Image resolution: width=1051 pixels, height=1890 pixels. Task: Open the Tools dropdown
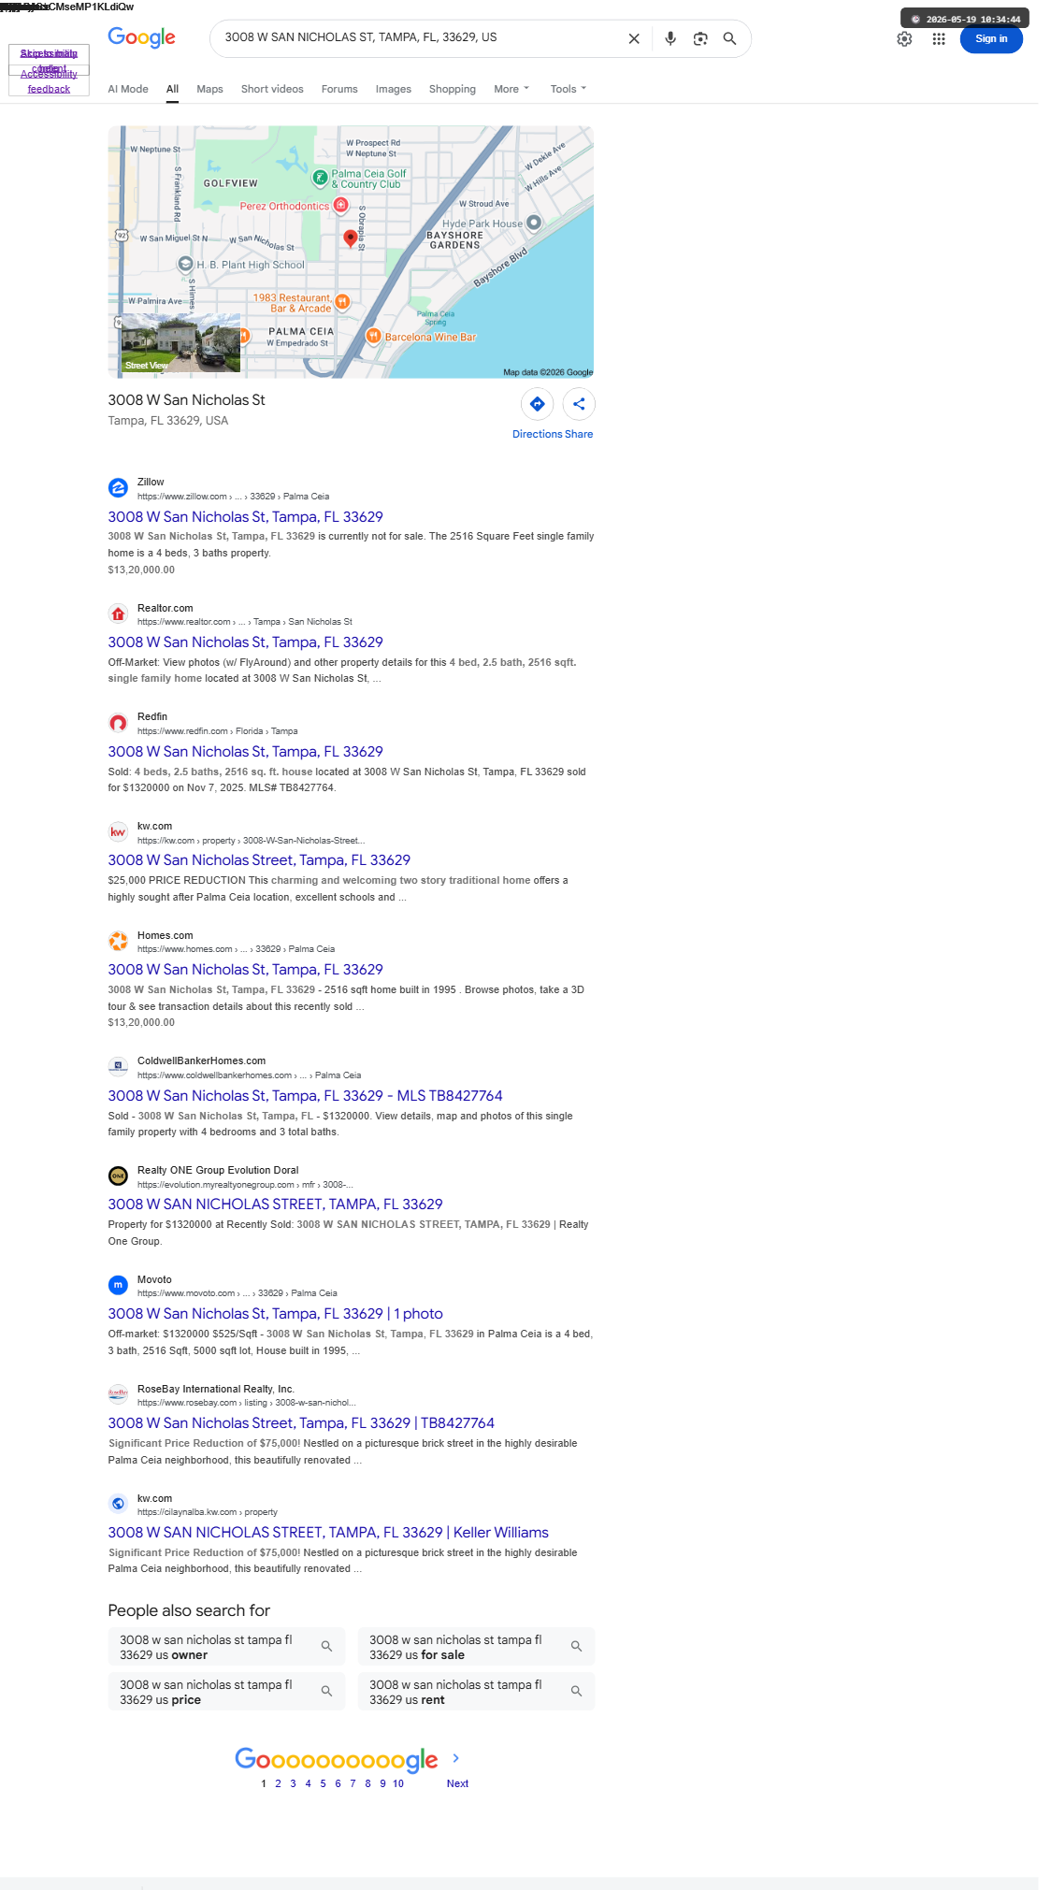569,89
